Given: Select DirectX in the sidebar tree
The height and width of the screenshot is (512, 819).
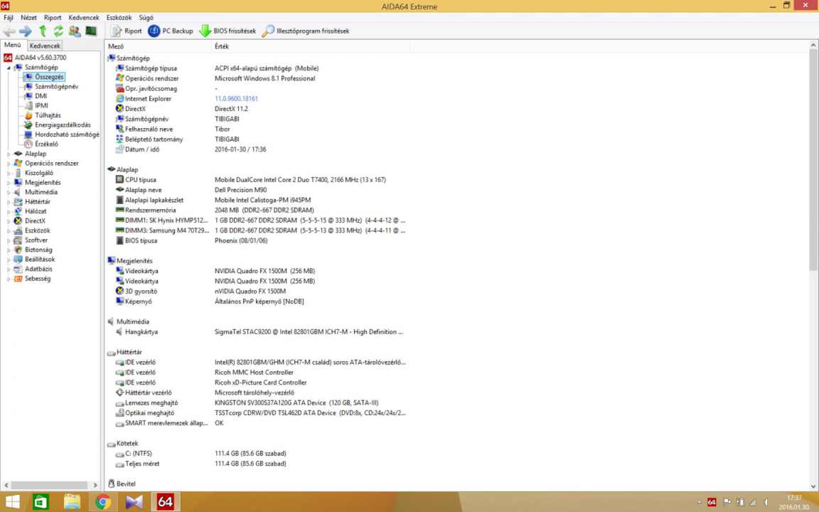Looking at the screenshot, I should (x=35, y=221).
